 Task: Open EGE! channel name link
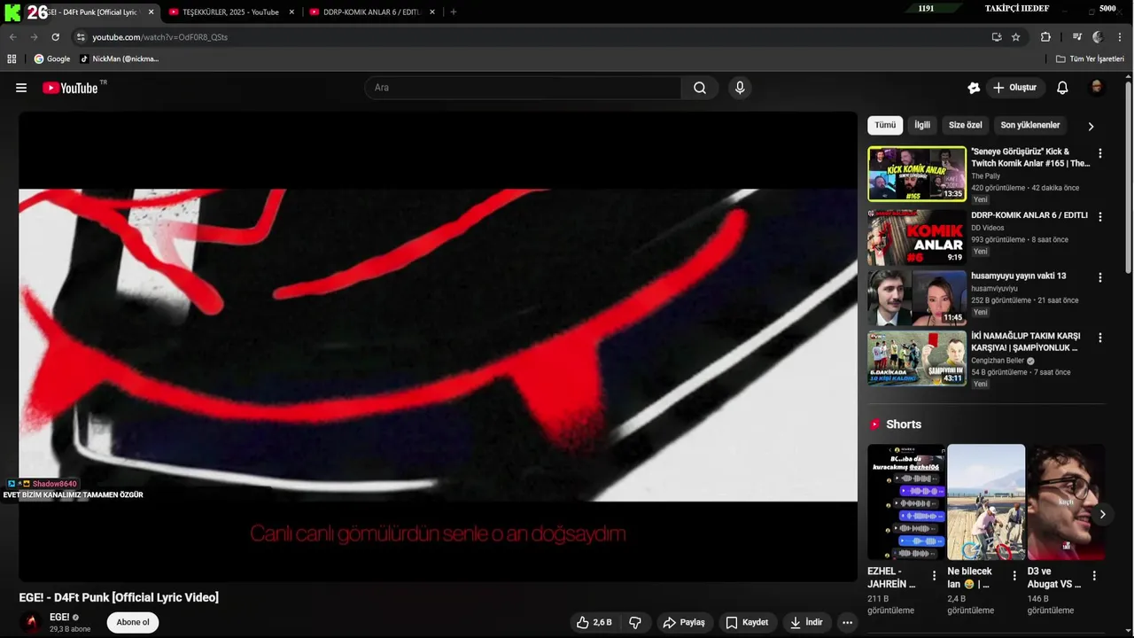59,618
